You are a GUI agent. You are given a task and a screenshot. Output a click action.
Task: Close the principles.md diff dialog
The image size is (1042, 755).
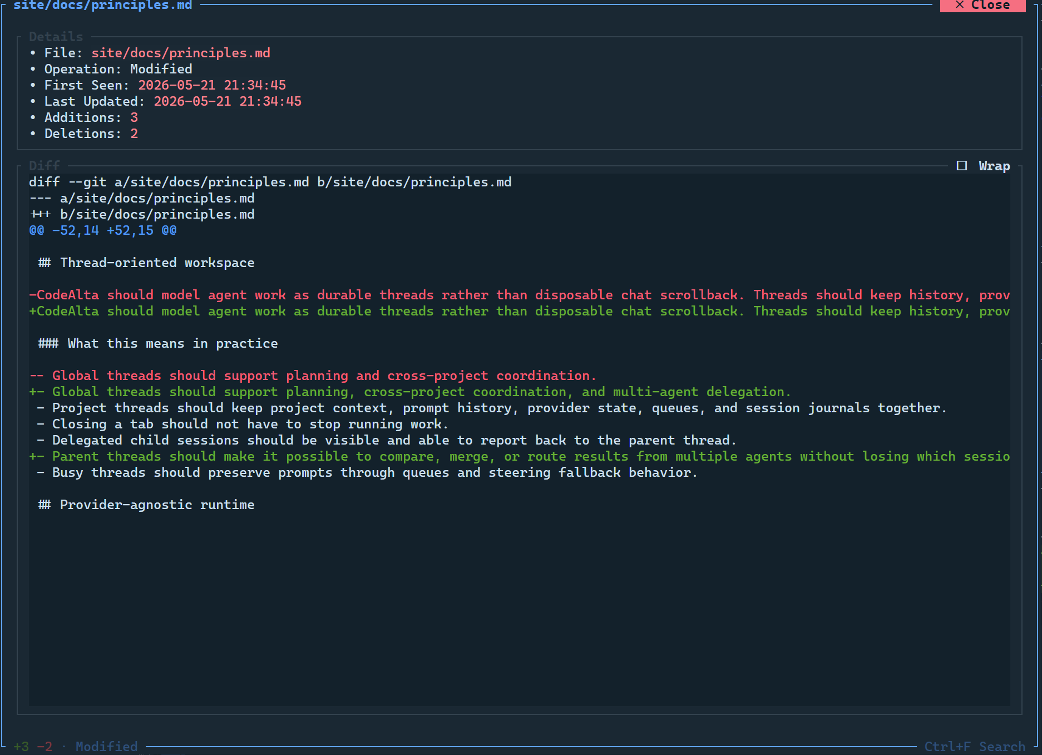[x=982, y=5]
